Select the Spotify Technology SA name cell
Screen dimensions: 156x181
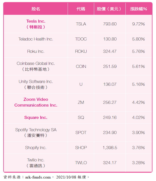click(x=36, y=132)
